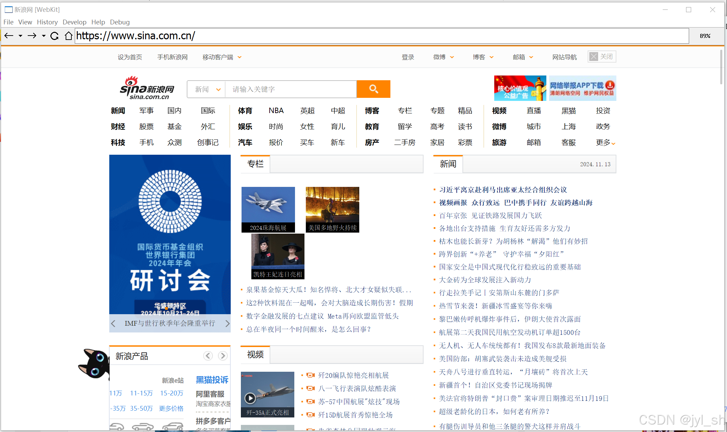Open the 核心价值观 公益广告 banner
The width and height of the screenshot is (727, 432).
click(520, 88)
